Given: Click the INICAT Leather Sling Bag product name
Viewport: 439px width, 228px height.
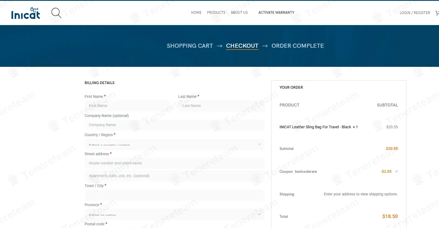Looking at the screenshot, I should 315,127.
